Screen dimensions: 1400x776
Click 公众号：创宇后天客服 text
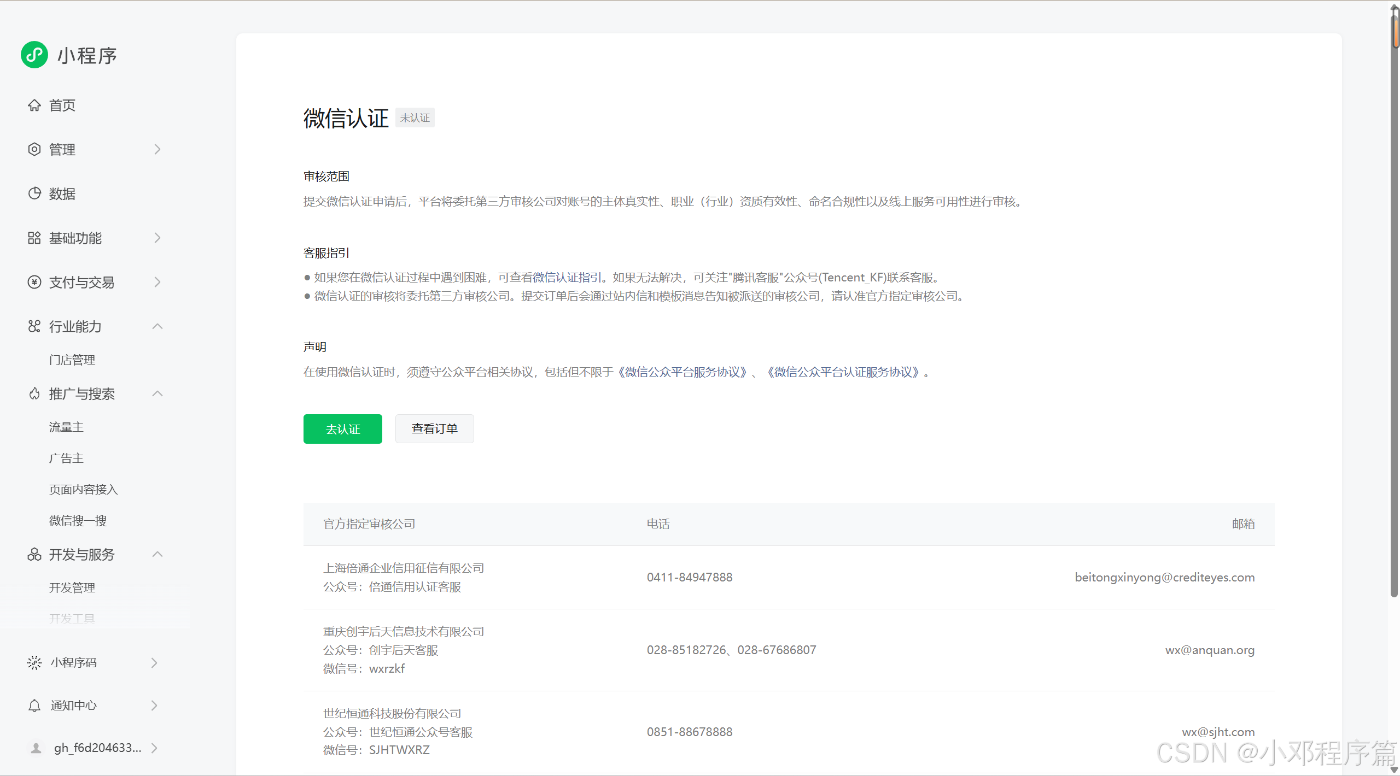tap(381, 650)
